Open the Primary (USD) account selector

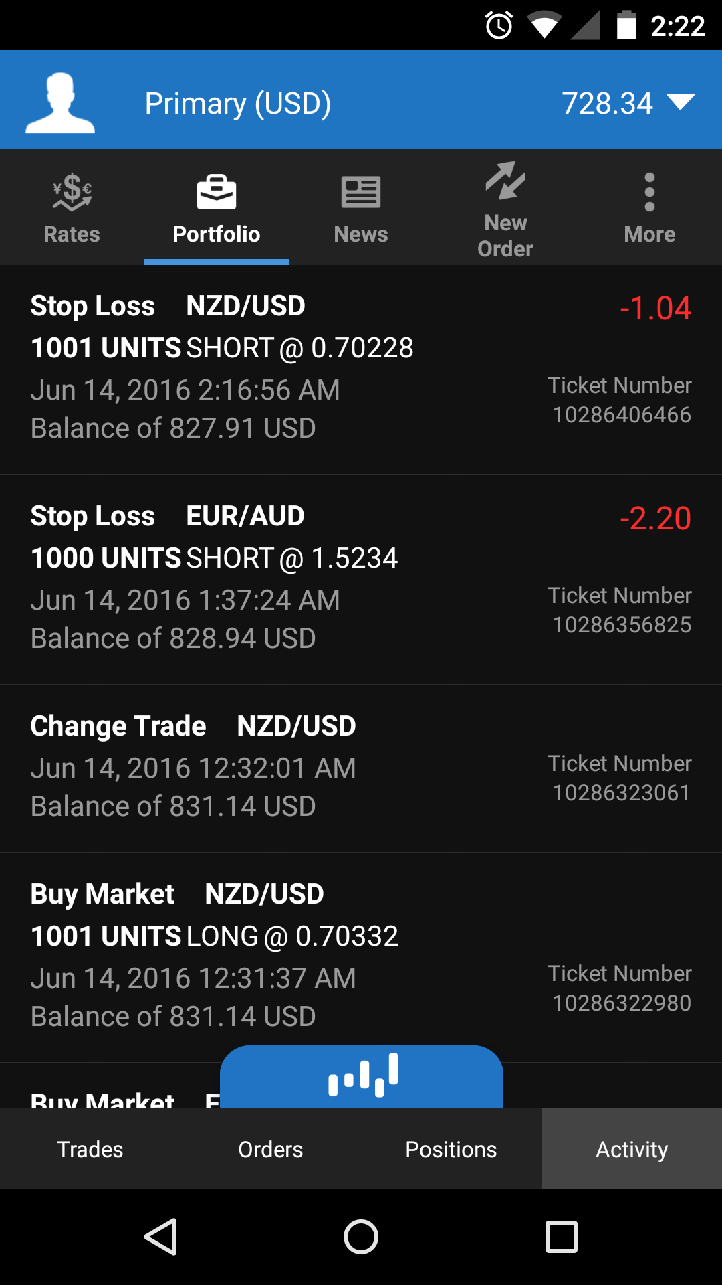point(238,104)
